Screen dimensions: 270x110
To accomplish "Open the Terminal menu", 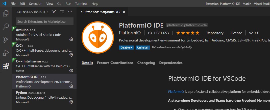I will [81, 4].
